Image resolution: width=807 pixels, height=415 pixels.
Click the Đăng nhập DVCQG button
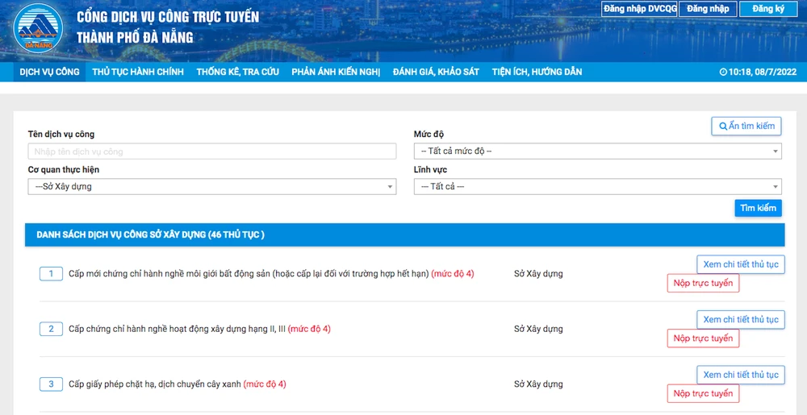tap(639, 9)
